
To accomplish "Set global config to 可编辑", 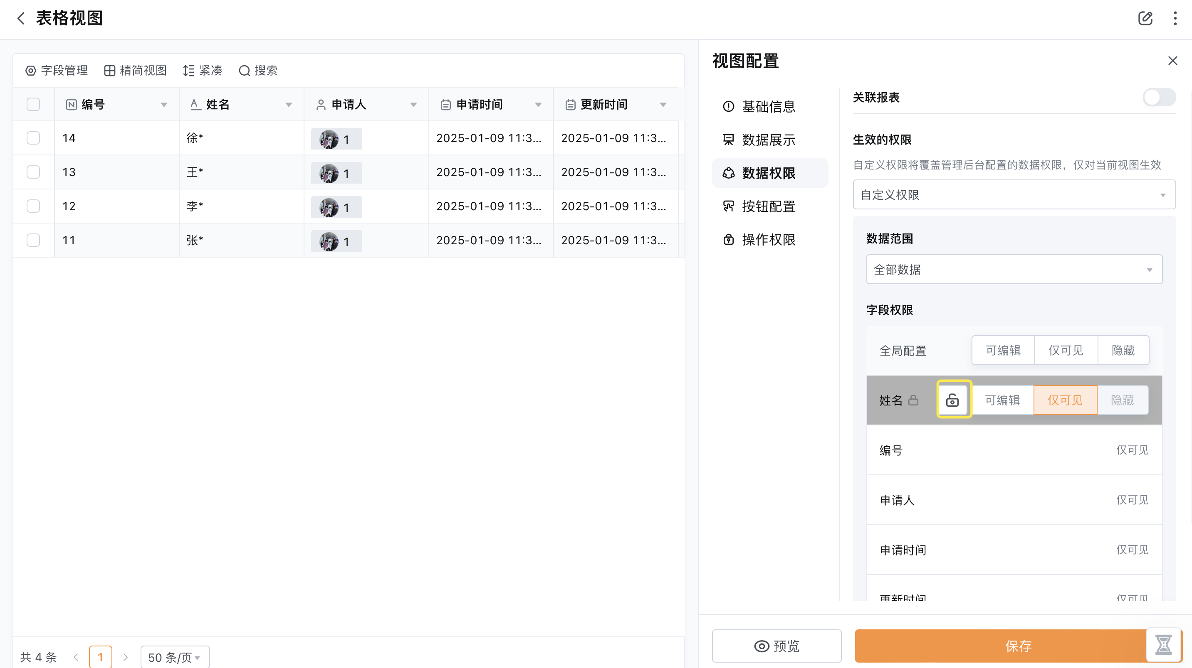I will (x=1003, y=351).
